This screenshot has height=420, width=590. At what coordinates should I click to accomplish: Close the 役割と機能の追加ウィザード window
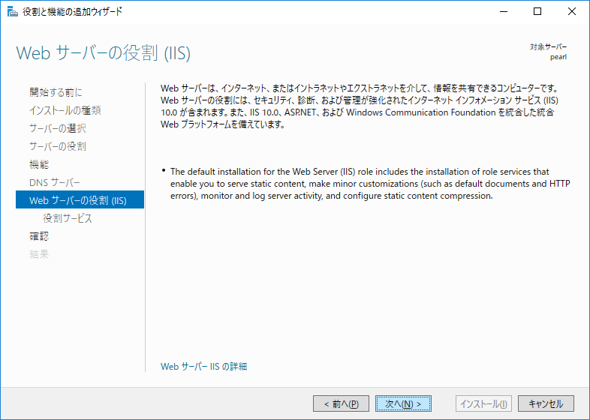(571, 12)
